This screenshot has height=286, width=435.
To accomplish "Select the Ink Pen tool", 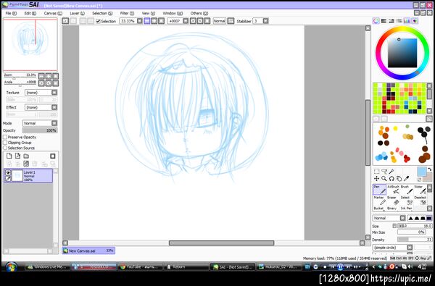I will [x=406, y=208].
